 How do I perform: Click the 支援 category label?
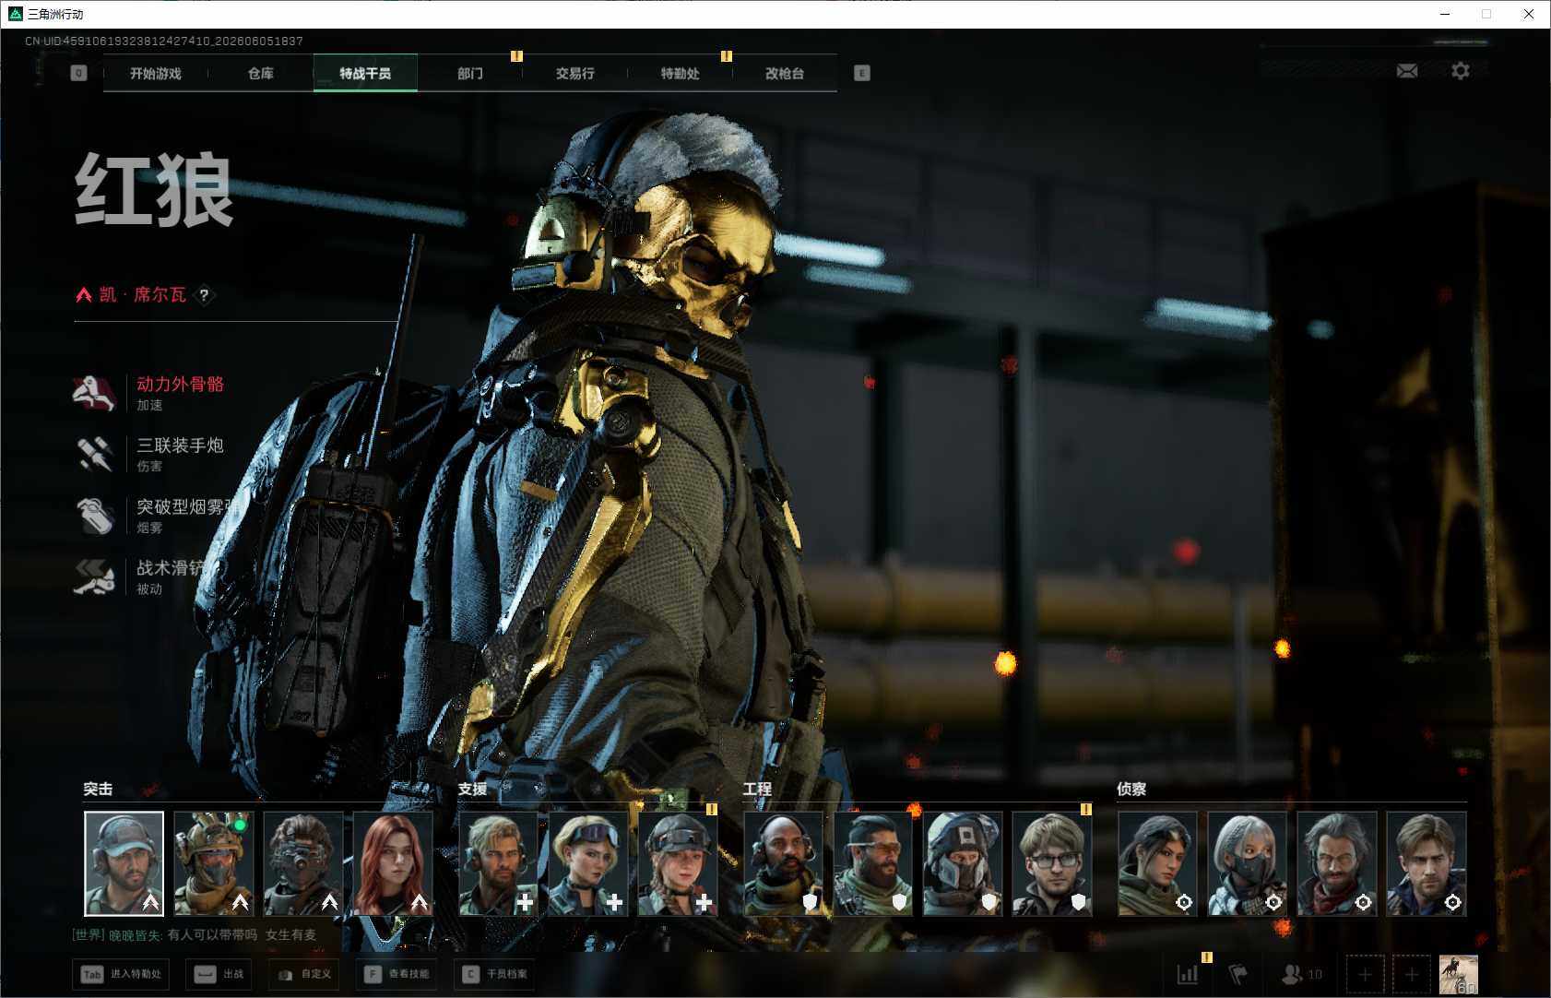pyautogui.click(x=473, y=790)
